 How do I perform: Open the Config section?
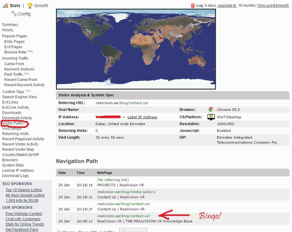pyautogui.click(x=24, y=14)
